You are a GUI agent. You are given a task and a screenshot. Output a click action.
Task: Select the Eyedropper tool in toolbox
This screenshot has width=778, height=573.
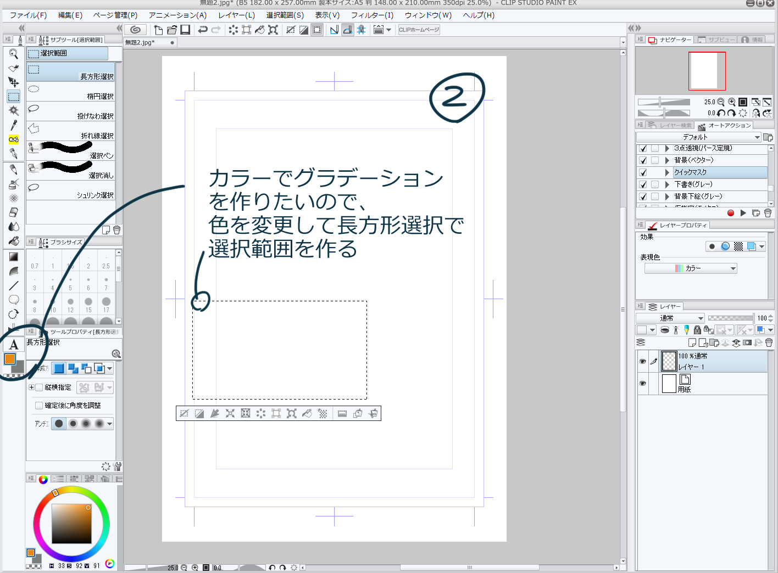point(14,125)
